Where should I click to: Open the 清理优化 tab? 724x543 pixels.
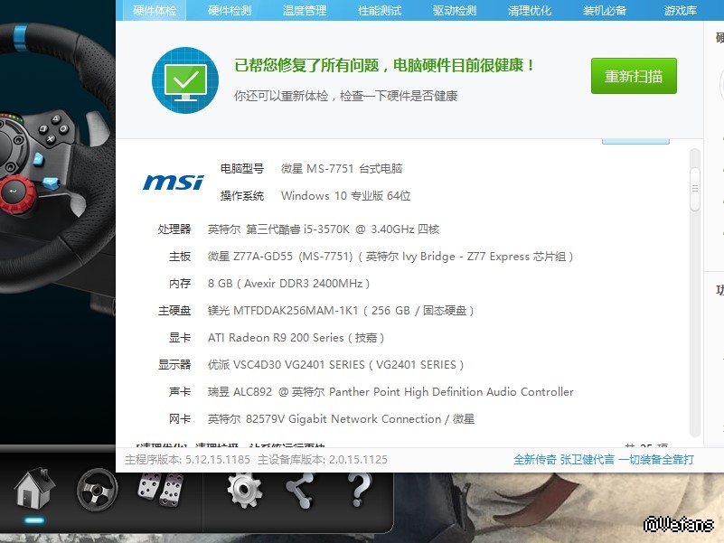[x=530, y=11]
